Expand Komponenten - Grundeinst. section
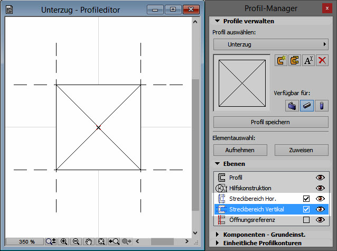The image size is (337, 251). click(217, 235)
